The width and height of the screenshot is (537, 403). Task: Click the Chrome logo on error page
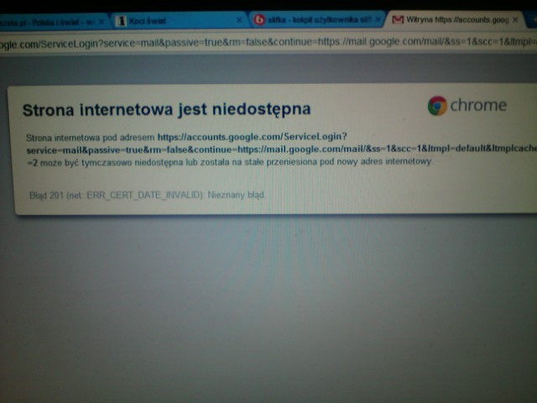pyautogui.click(x=436, y=106)
